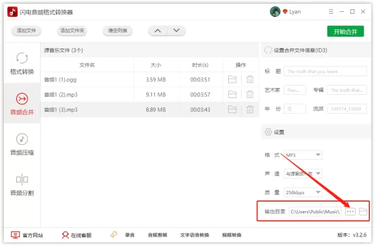Open the hamburger menu in title bar
Viewport: 375px width, 246px height.
point(331,12)
